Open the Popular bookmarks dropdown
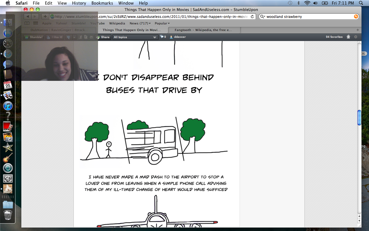The height and width of the screenshot is (231, 369). point(162,23)
